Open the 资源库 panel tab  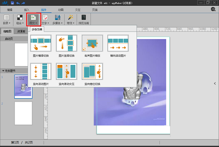coord(22,31)
